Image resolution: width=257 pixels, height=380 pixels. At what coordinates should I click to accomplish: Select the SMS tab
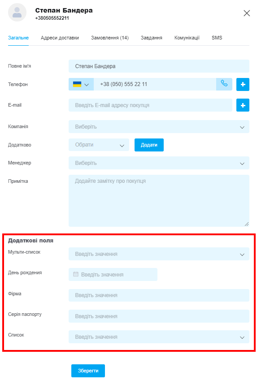tap(217, 38)
